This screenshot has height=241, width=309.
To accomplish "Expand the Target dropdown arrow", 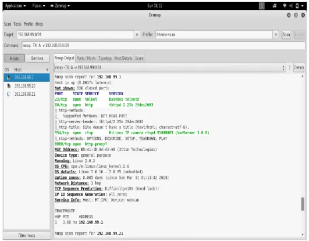I will (137, 35).
